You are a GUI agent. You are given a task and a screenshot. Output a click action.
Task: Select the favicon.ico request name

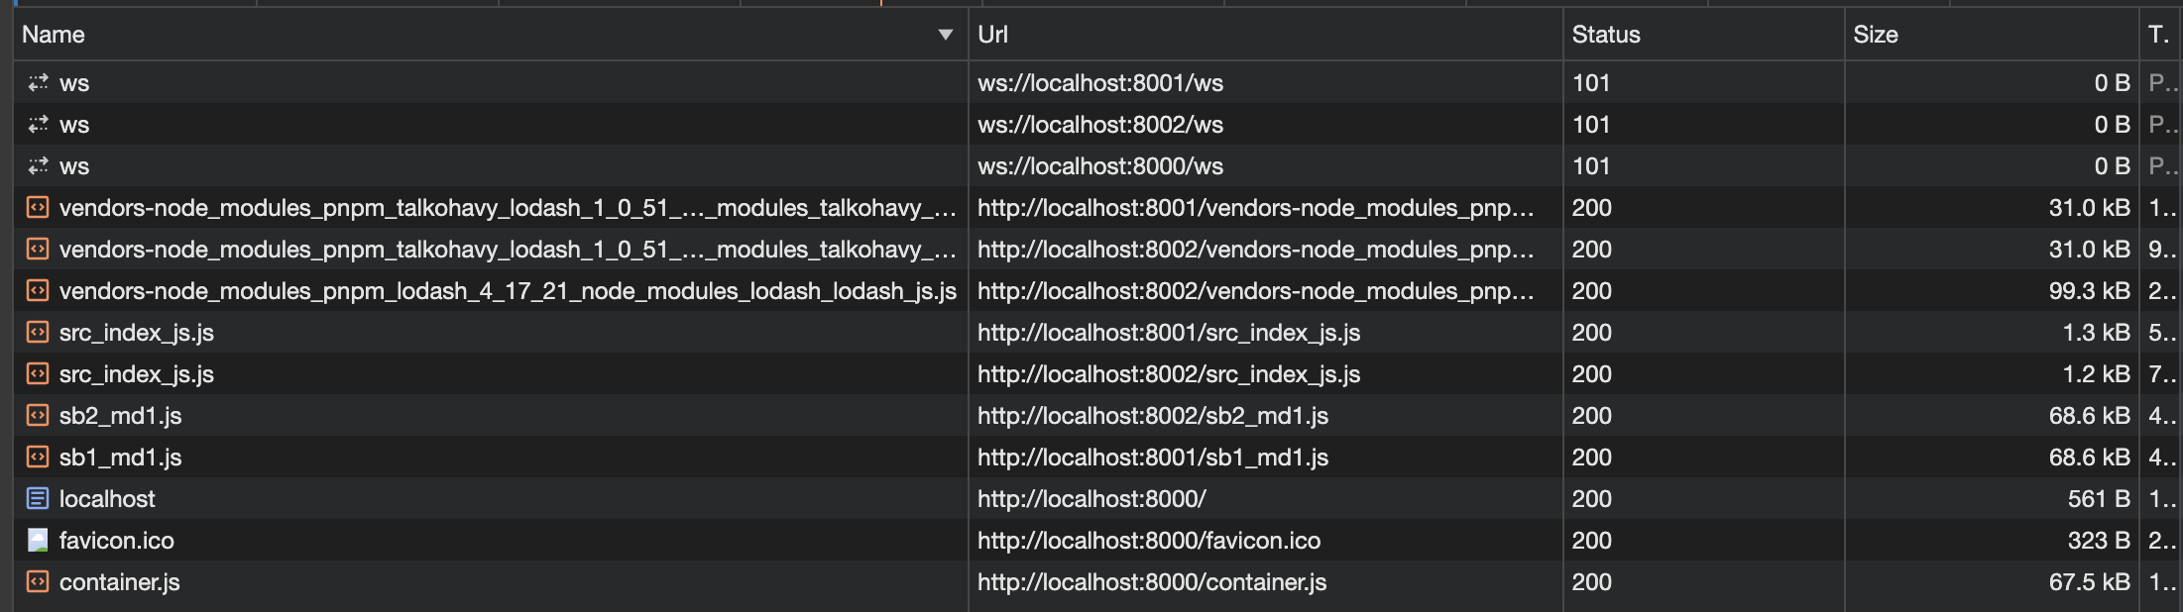pos(117,541)
